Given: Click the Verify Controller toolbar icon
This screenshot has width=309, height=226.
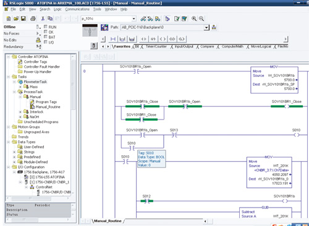Looking at the screenshot, I should [x=184, y=18].
